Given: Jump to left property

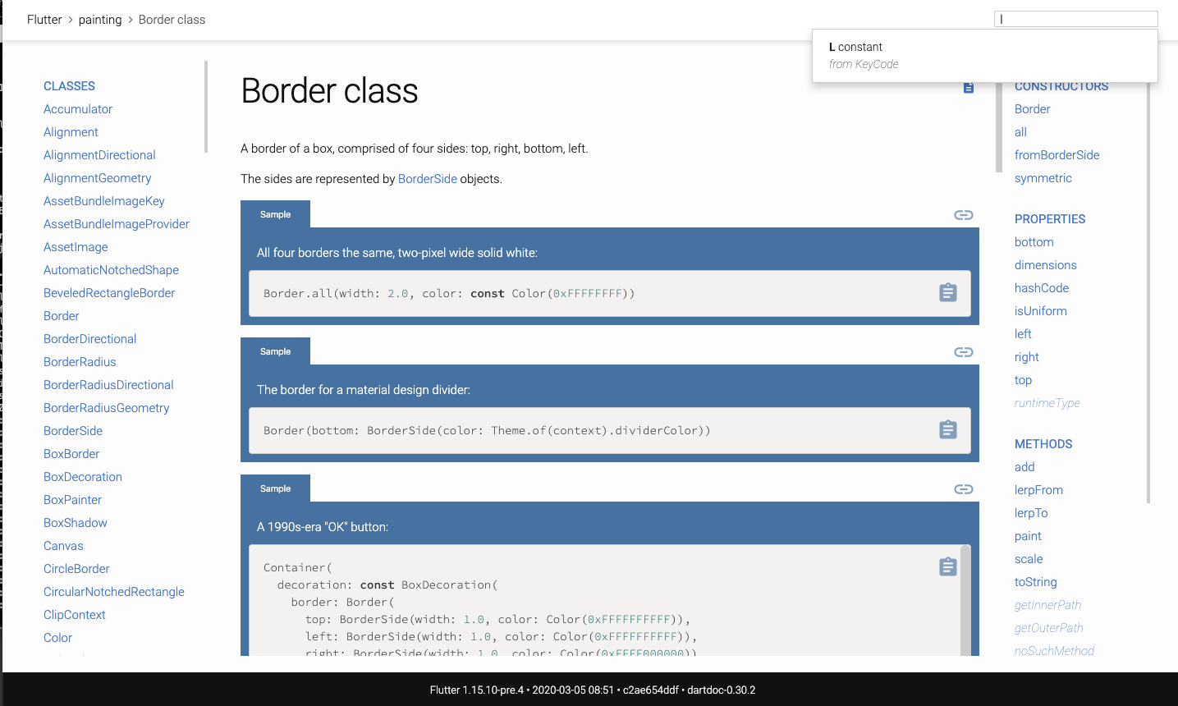Looking at the screenshot, I should point(1023,334).
